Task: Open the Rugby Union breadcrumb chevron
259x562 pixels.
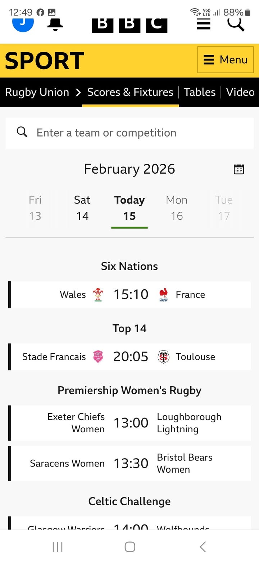Action: click(x=78, y=92)
